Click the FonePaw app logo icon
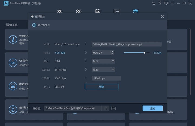The image size is (195, 126). pyautogui.click(x=6, y=3)
